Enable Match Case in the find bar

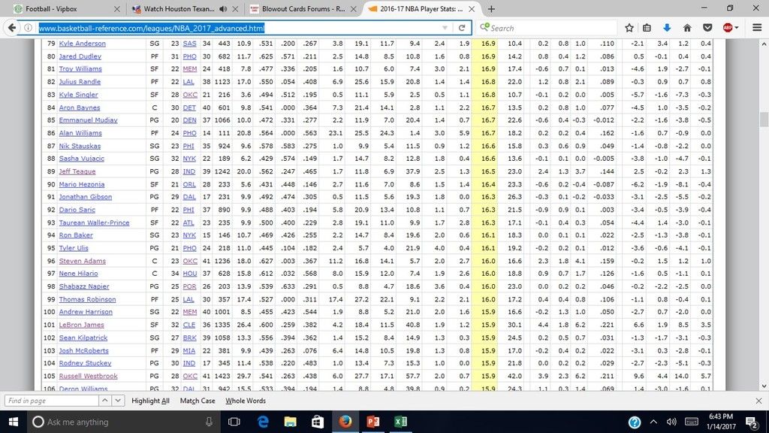click(198, 401)
